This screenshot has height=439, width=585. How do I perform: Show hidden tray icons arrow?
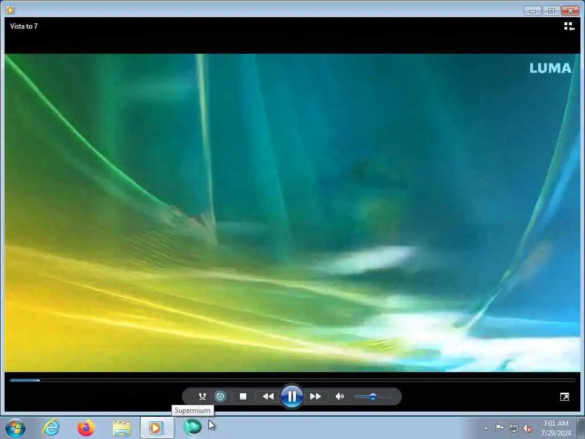(486, 428)
